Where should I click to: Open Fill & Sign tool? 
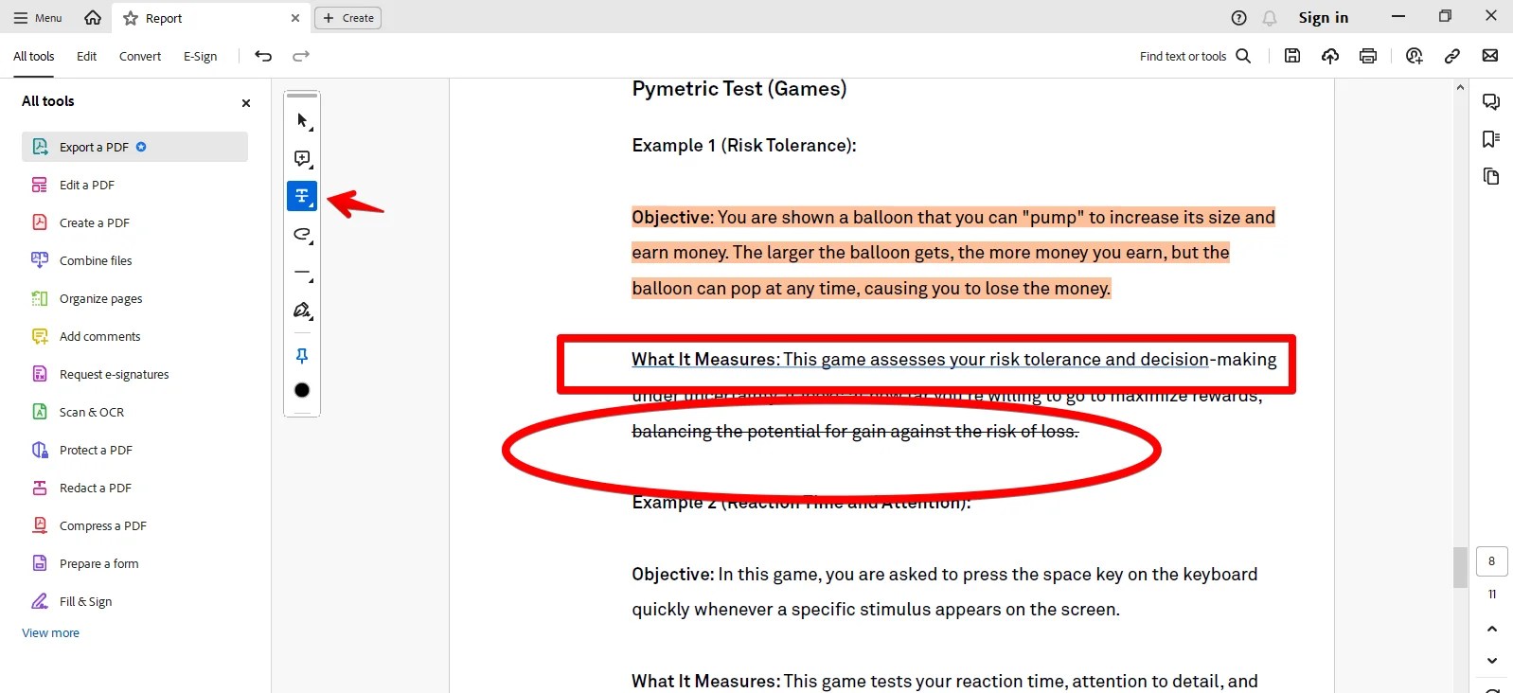[134, 601]
